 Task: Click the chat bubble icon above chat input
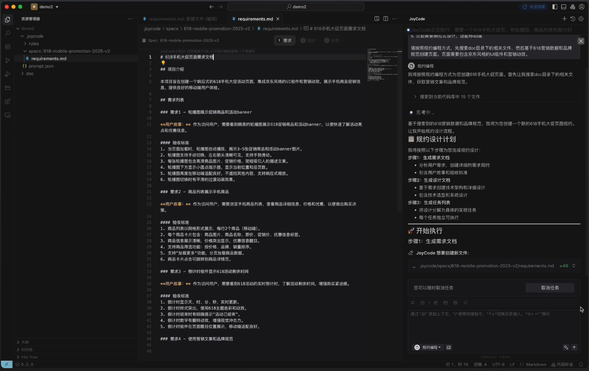423,303
